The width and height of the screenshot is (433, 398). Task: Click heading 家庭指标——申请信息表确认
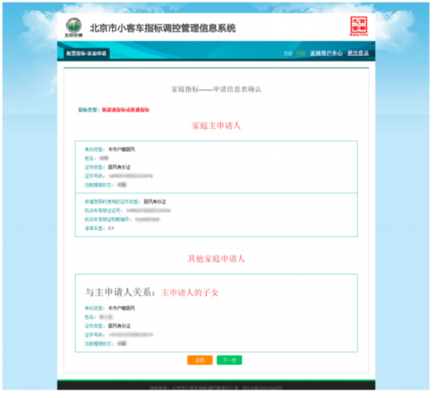(x=216, y=89)
